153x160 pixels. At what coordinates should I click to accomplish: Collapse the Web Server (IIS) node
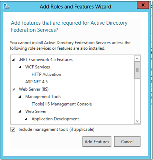click(x=14, y=89)
